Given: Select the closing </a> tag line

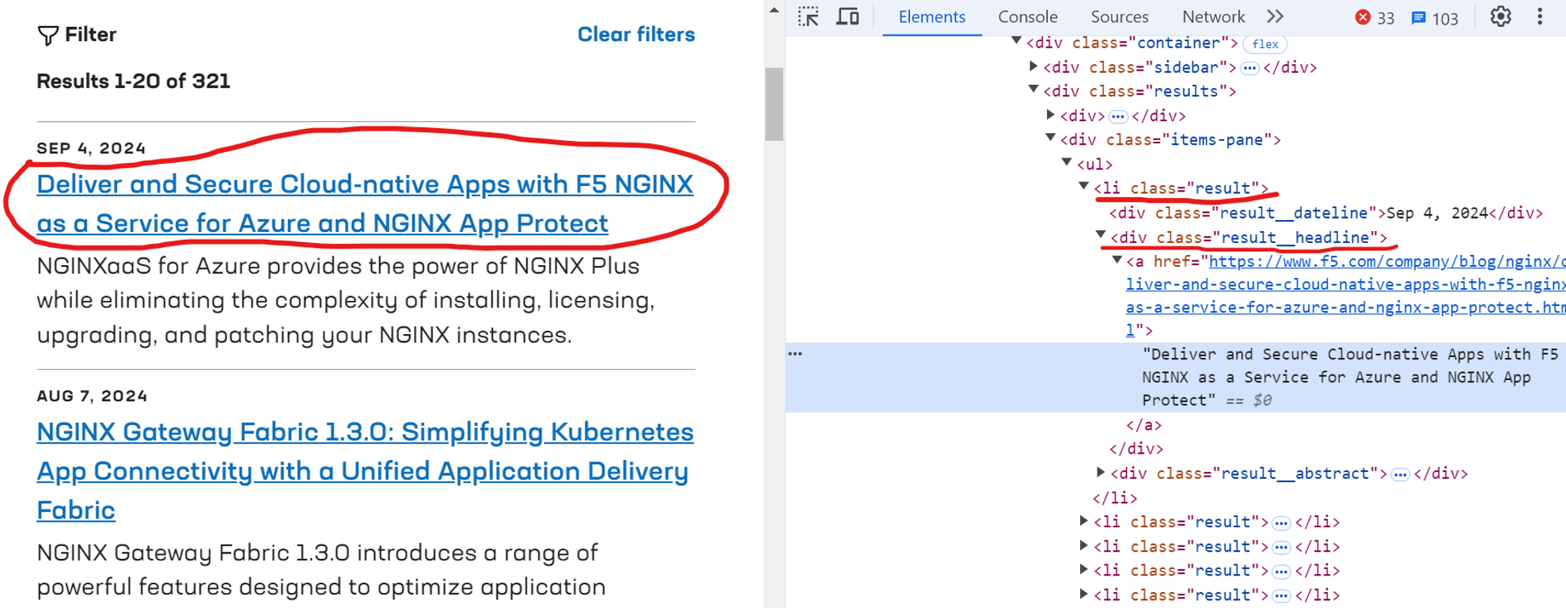Looking at the screenshot, I should [x=1143, y=426].
